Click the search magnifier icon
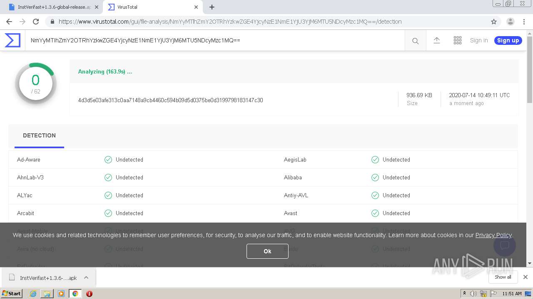 click(415, 41)
